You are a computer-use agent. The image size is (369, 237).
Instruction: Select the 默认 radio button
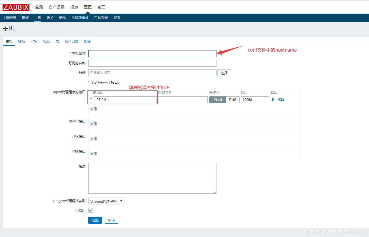[x=273, y=100]
